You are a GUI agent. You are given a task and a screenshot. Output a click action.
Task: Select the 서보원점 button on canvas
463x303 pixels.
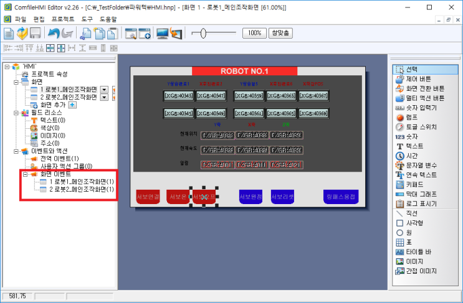(251, 197)
